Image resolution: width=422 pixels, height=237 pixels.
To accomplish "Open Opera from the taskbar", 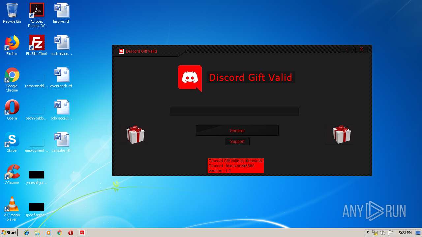I will tap(71, 233).
